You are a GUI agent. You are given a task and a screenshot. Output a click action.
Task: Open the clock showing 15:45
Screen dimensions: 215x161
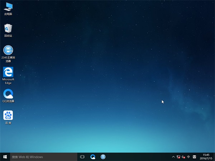point(206,155)
